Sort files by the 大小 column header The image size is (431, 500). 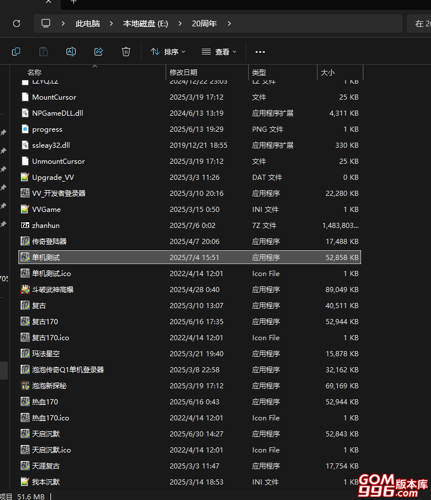[x=328, y=73]
